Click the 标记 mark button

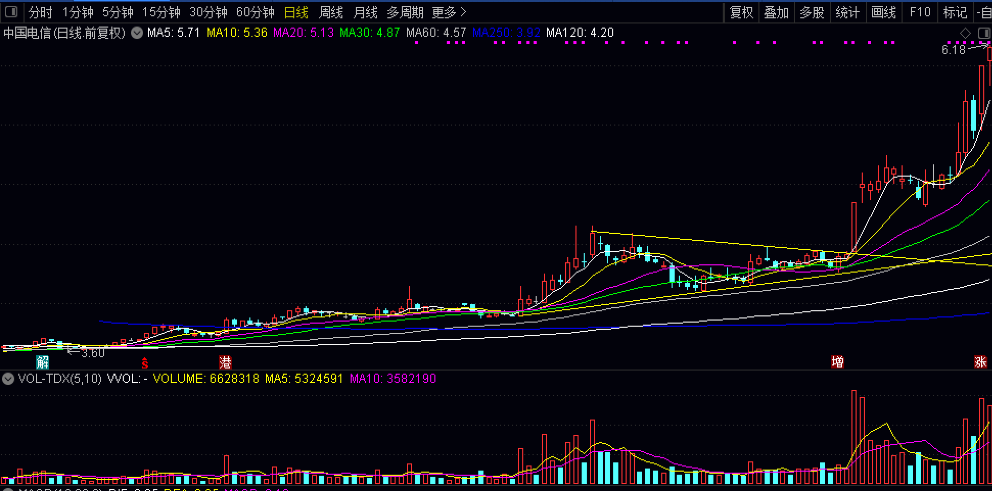955,12
